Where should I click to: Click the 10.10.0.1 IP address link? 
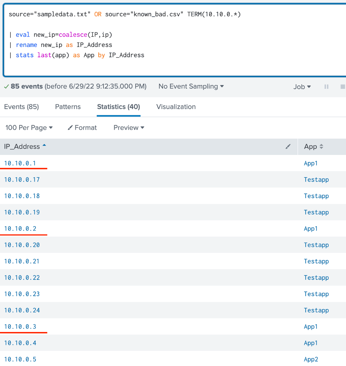[20, 163]
